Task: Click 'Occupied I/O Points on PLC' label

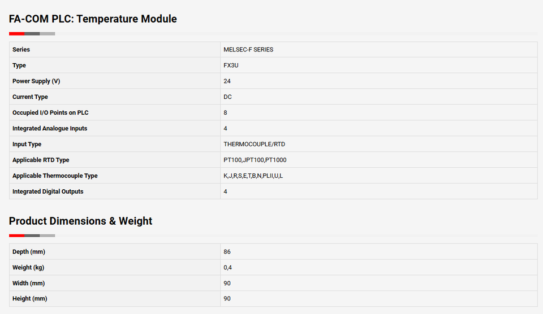Action: point(50,113)
